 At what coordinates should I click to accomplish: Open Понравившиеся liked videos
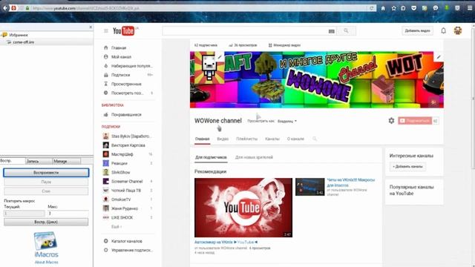(x=126, y=115)
